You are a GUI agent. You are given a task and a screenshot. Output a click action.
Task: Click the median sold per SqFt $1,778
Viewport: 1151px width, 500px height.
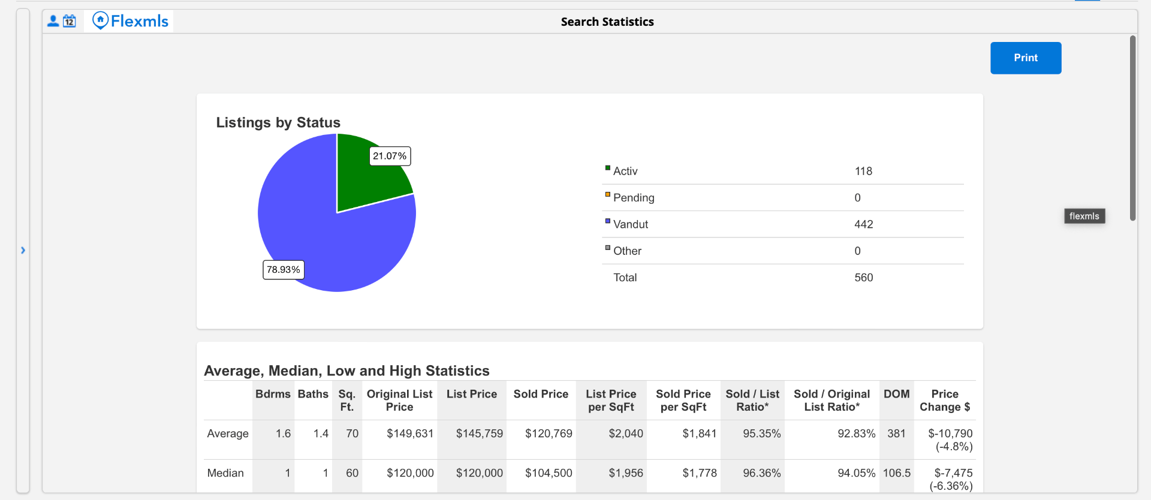700,473
